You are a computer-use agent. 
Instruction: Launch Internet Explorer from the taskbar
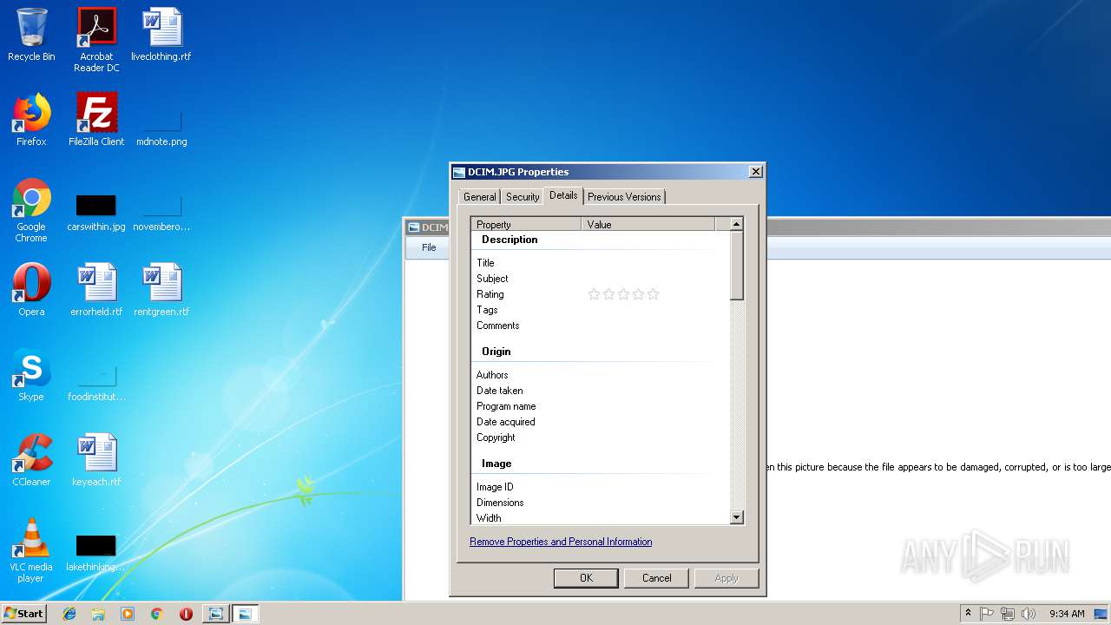pos(69,614)
